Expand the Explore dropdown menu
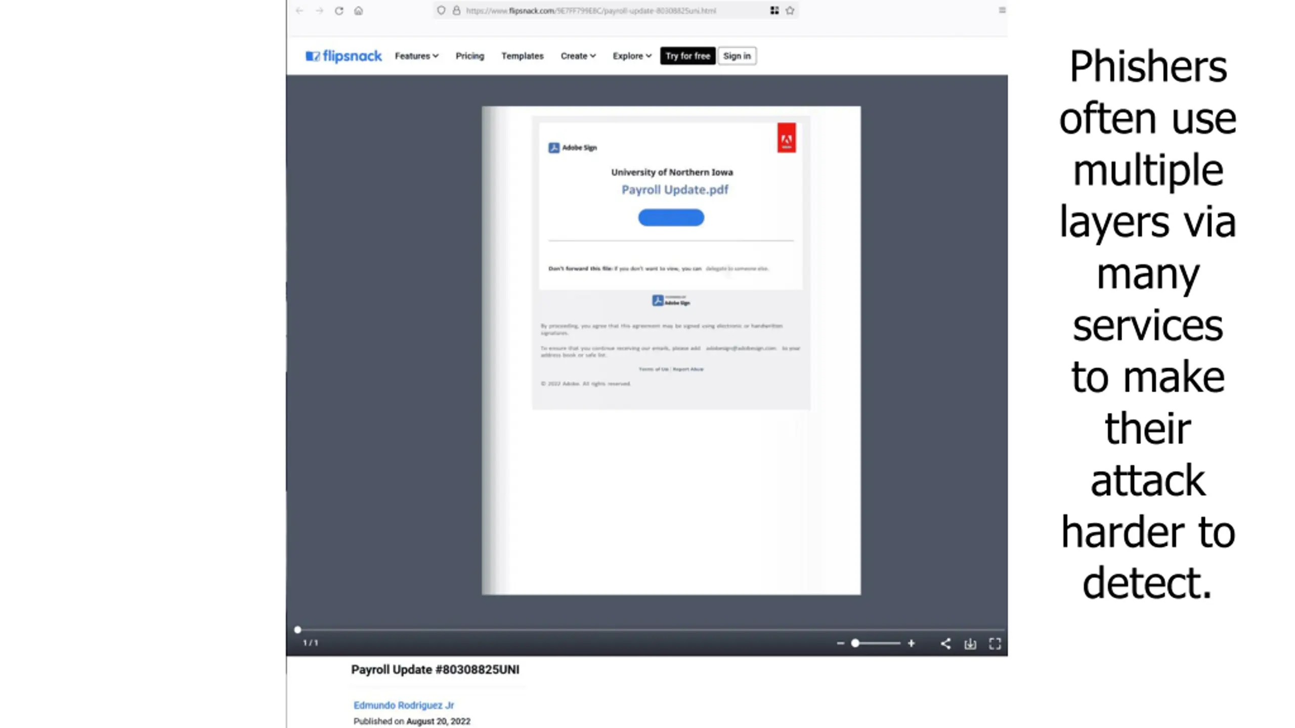Screen dimensions: 1295x728 (x=631, y=56)
